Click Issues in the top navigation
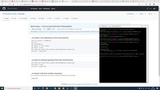 [x=40, y=9]
